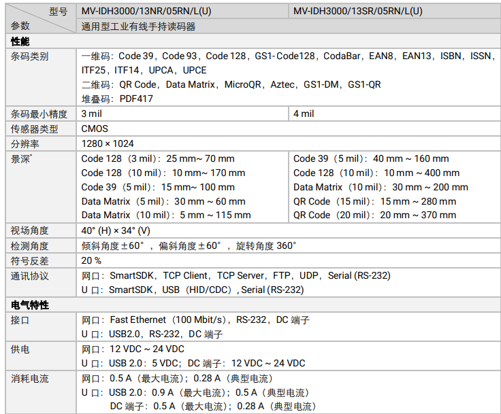The width and height of the screenshot is (501, 414).
Task: Click the MV-IDH3000/13SR/05RN/L(U) model header
Action: pyautogui.click(x=357, y=12)
